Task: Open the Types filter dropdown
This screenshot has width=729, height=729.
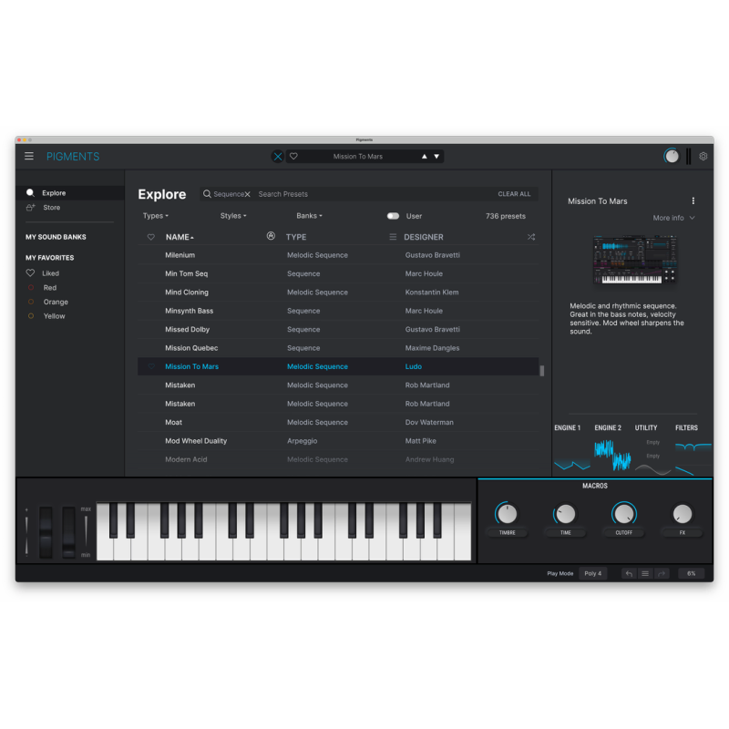Action: (x=155, y=216)
